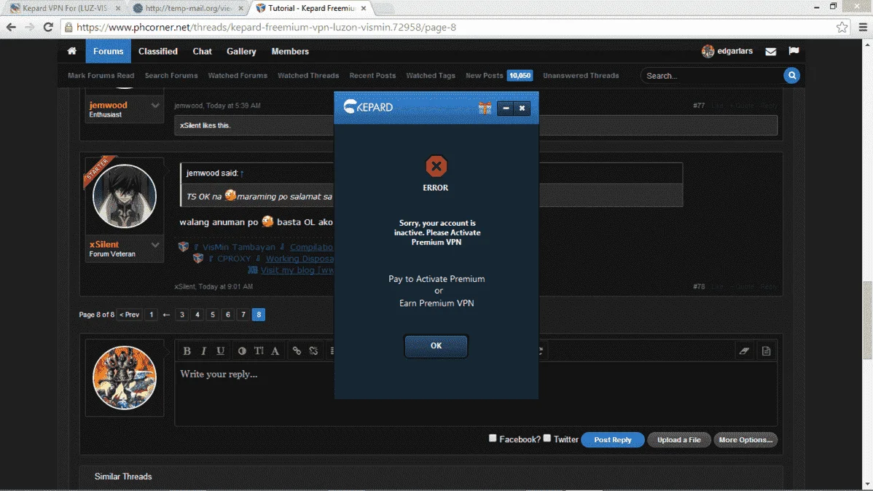Click the edgarlars user avatar icon
Image resolution: width=873 pixels, height=491 pixels.
point(708,51)
